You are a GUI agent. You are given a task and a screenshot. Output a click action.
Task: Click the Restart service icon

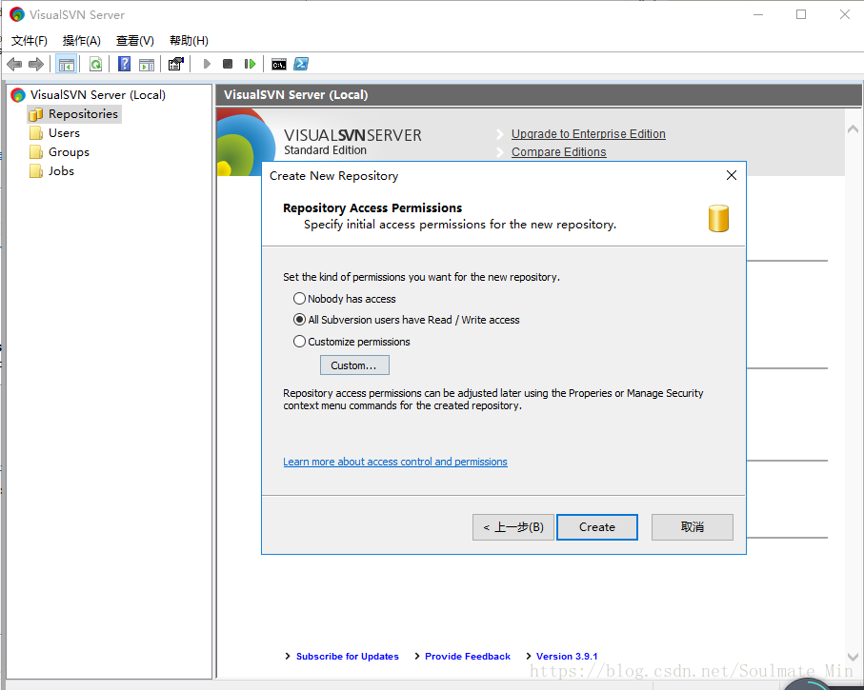(250, 64)
